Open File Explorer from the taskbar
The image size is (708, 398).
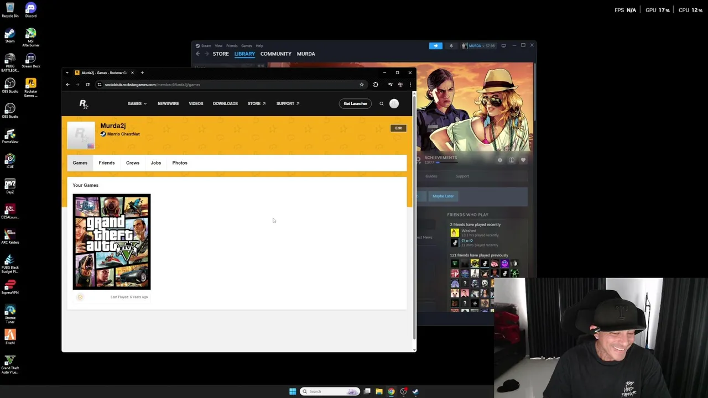[379, 391]
